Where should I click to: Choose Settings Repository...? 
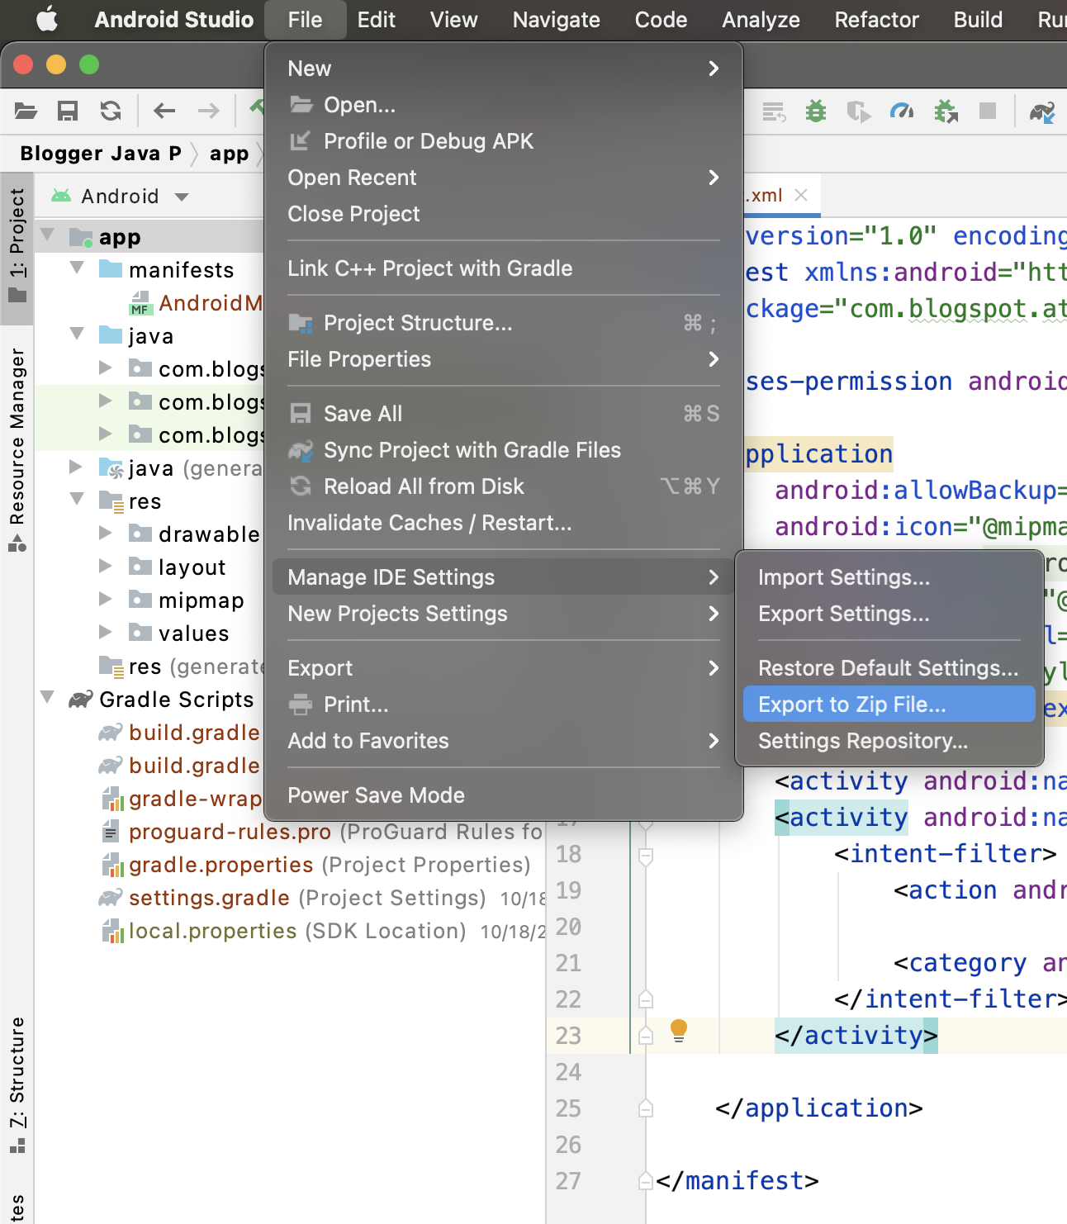coord(889,741)
